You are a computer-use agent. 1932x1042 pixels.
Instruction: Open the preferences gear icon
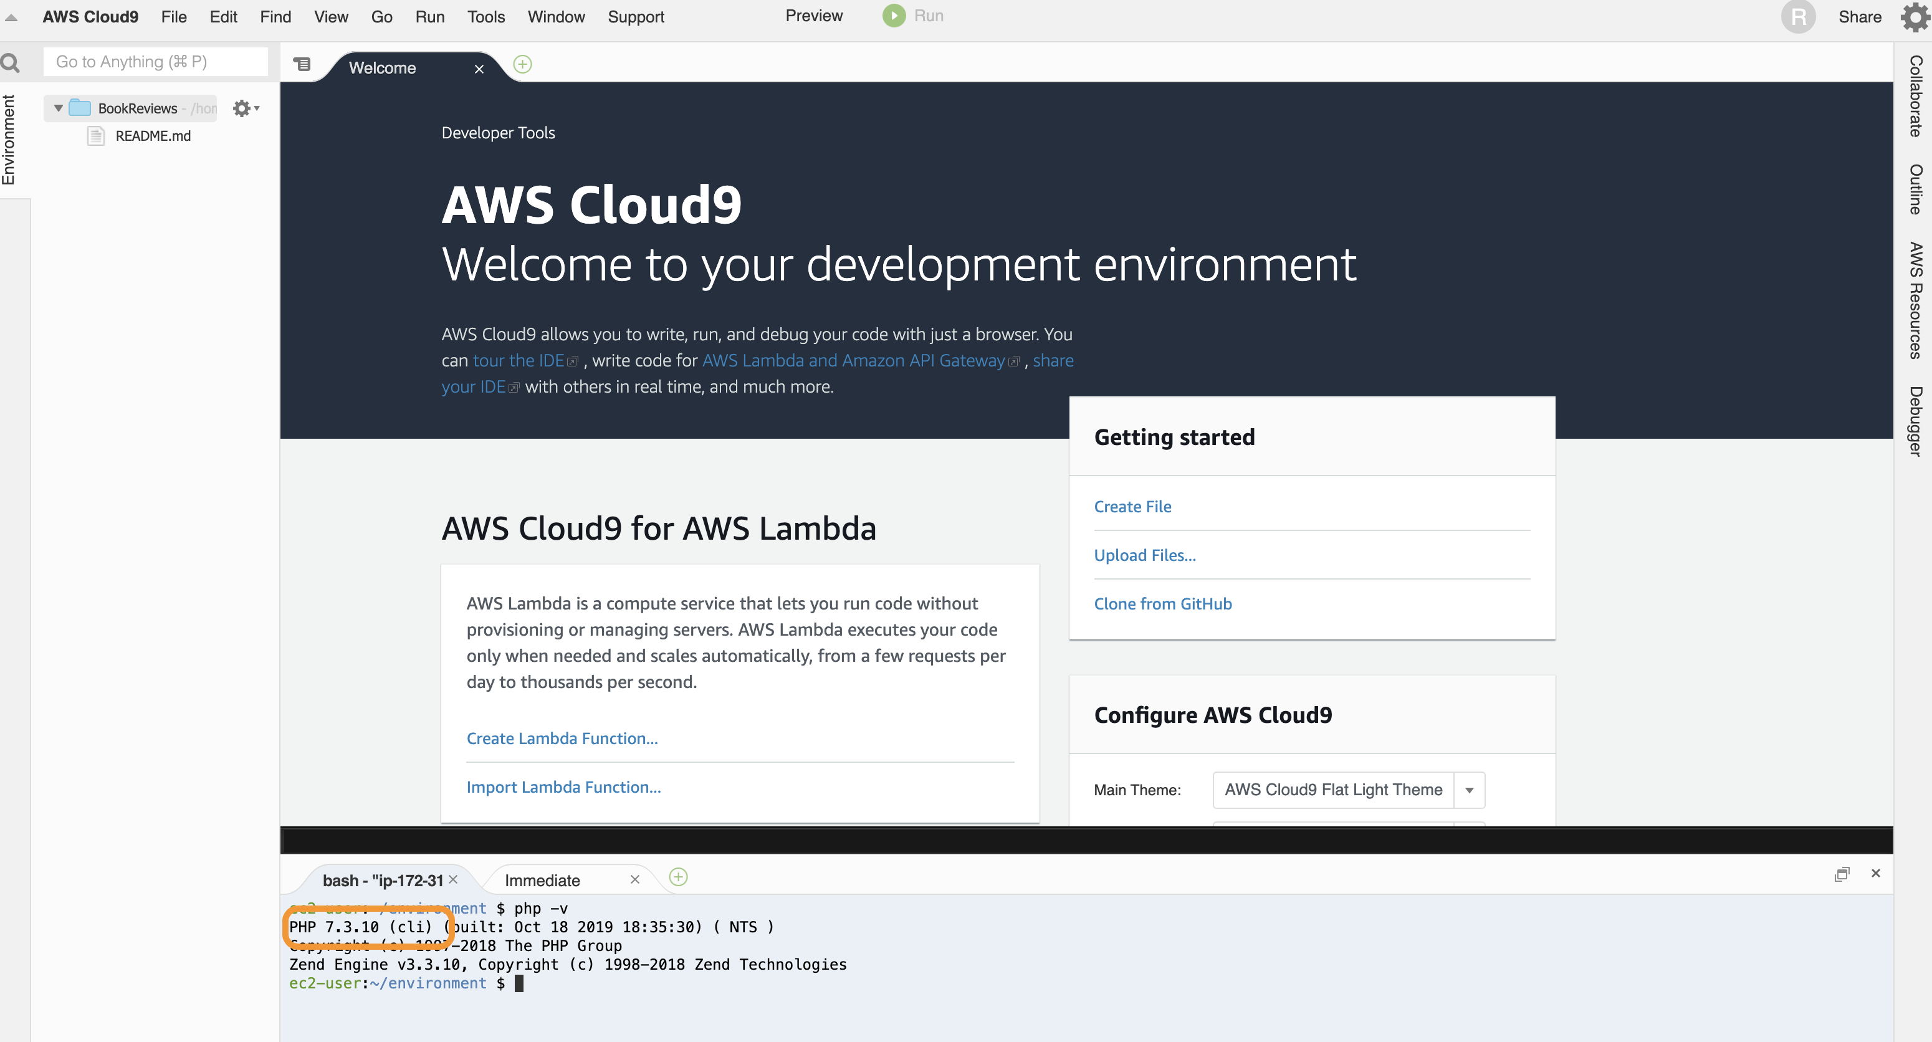[x=1915, y=16]
